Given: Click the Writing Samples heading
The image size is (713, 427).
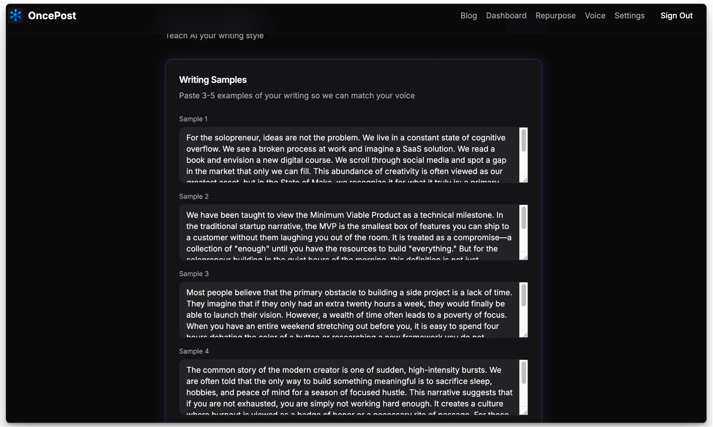Looking at the screenshot, I should (x=213, y=80).
